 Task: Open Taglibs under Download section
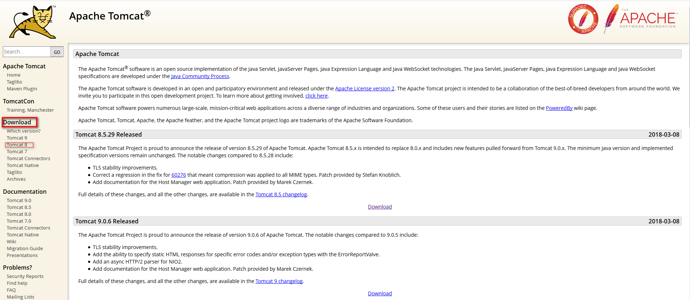(x=14, y=172)
